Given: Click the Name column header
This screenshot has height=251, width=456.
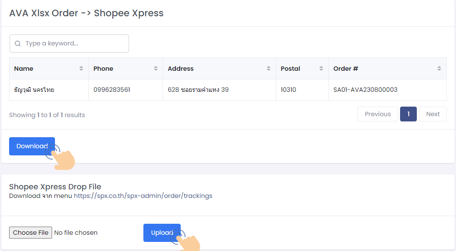Looking at the screenshot, I should click(x=24, y=69).
